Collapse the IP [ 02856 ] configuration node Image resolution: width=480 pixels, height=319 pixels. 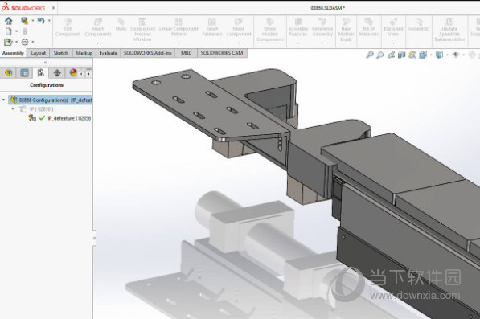point(13,108)
